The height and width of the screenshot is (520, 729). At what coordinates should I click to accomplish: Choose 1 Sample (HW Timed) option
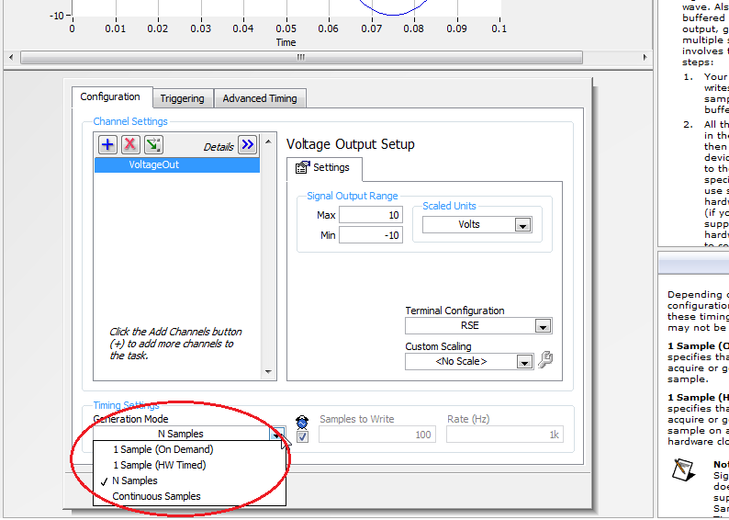point(160,465)
